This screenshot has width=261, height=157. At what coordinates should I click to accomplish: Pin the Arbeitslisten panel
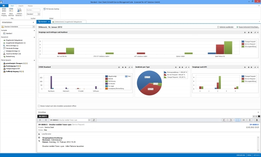33,22
